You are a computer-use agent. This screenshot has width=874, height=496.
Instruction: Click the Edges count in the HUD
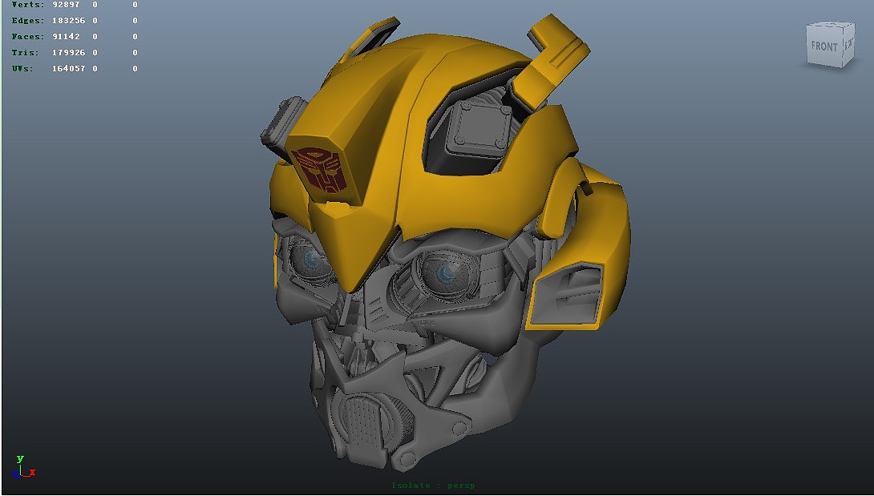pyautogui.click(x=68, y=20)
